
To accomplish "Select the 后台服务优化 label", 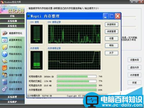I will point(16,82).
